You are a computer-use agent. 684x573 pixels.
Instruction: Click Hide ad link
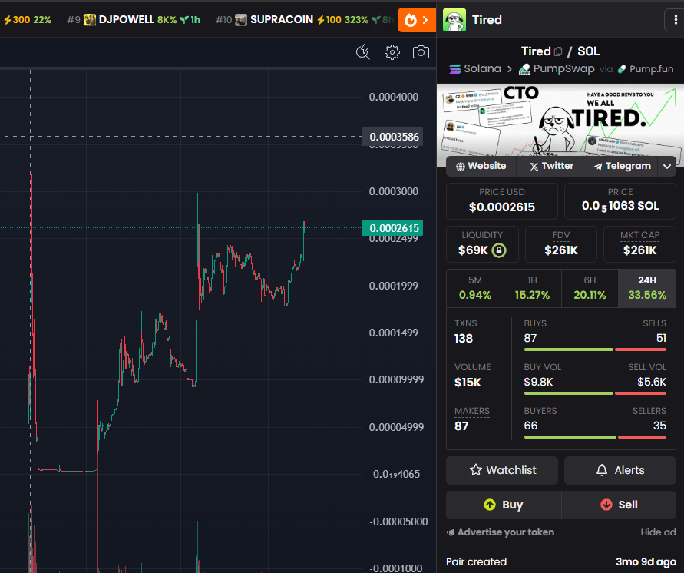[x=658, y=532]
